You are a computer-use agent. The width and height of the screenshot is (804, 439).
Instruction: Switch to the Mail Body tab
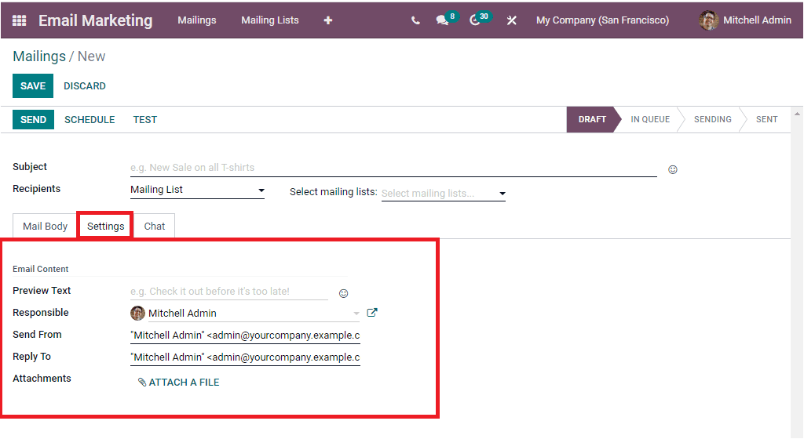45,226
